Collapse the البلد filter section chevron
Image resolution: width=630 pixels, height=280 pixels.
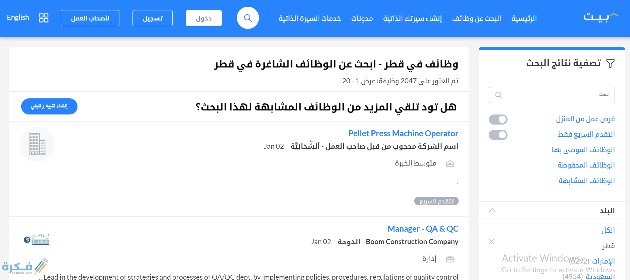[x=492, y=211]
